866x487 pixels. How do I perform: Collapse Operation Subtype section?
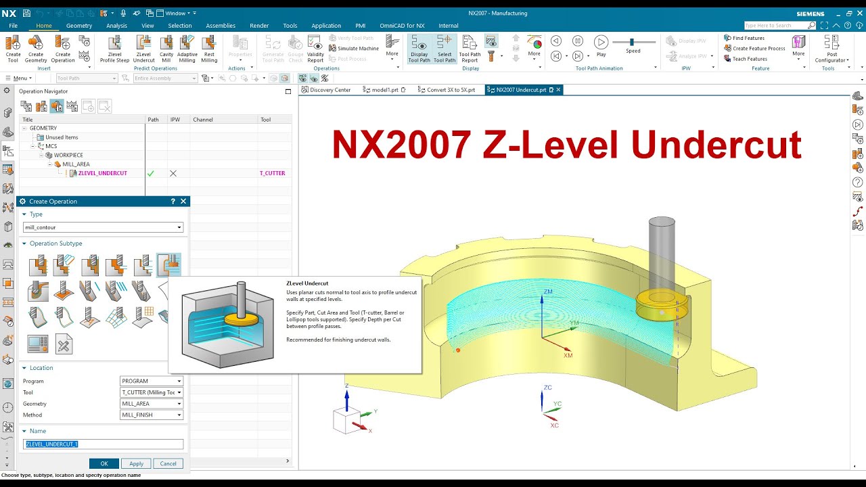click(25, 243)
